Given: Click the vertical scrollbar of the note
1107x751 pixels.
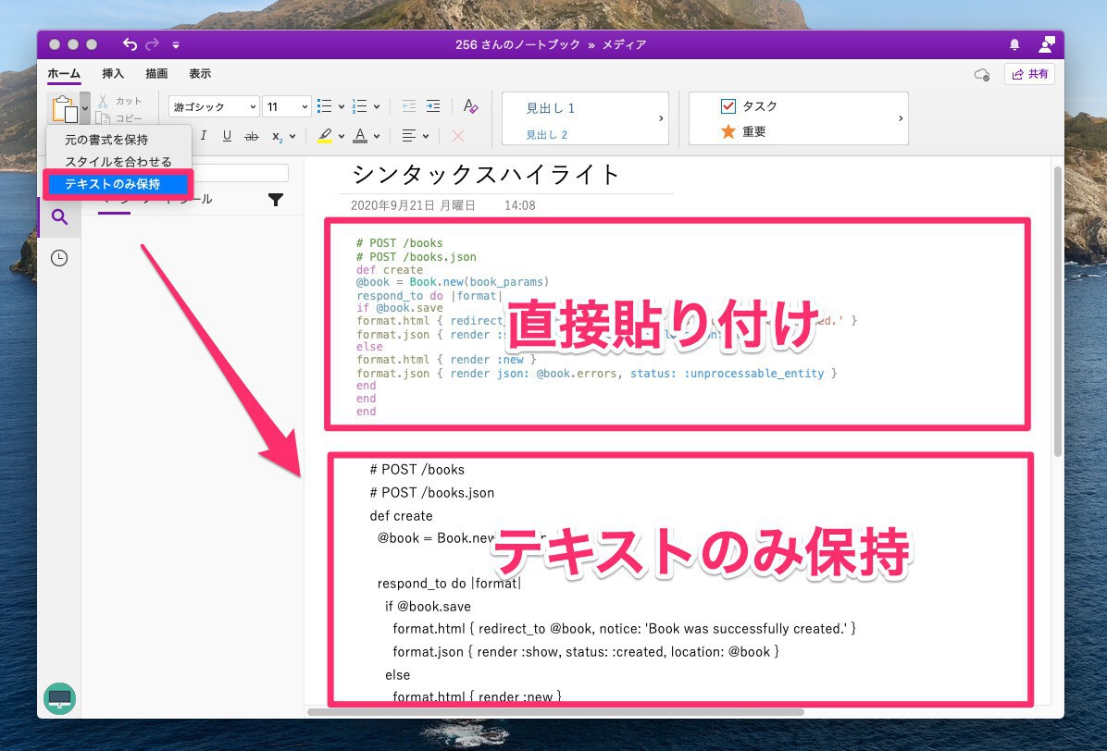Looking at the screenshot, I should [x=1057, y=311].
